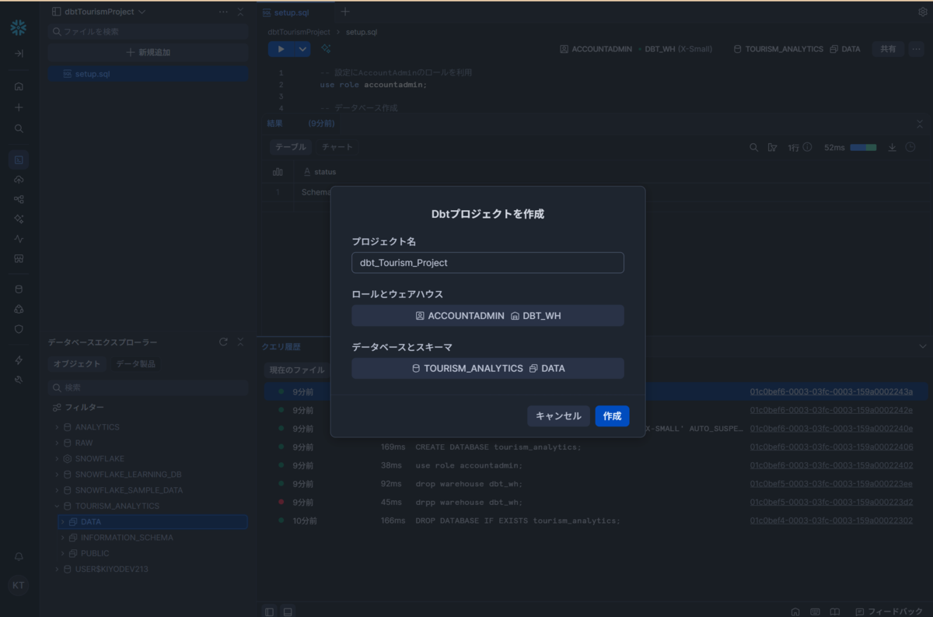Click the notifications bell icon
Screen dimensions: 933x617
pos(19,556)
